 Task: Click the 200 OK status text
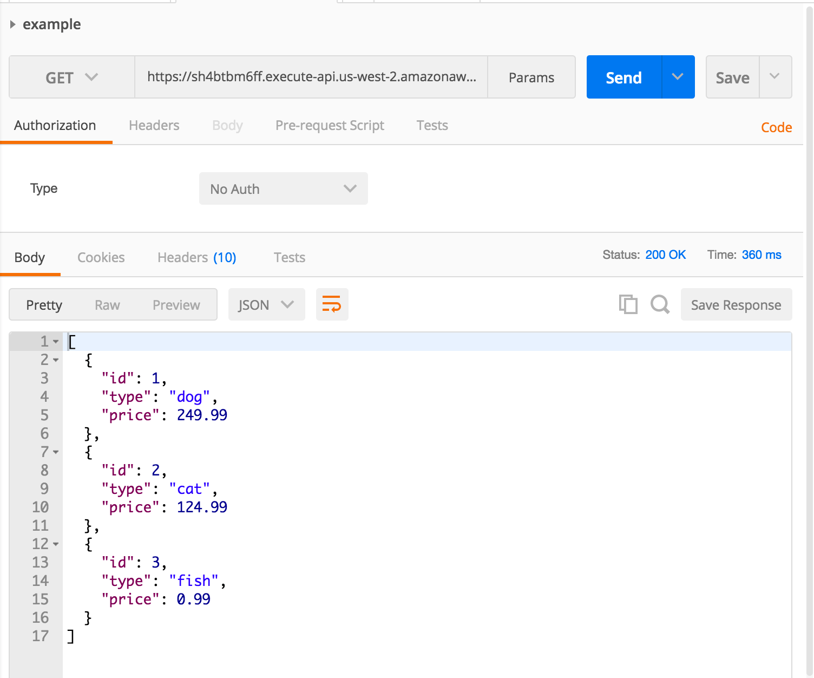(665, 255)
